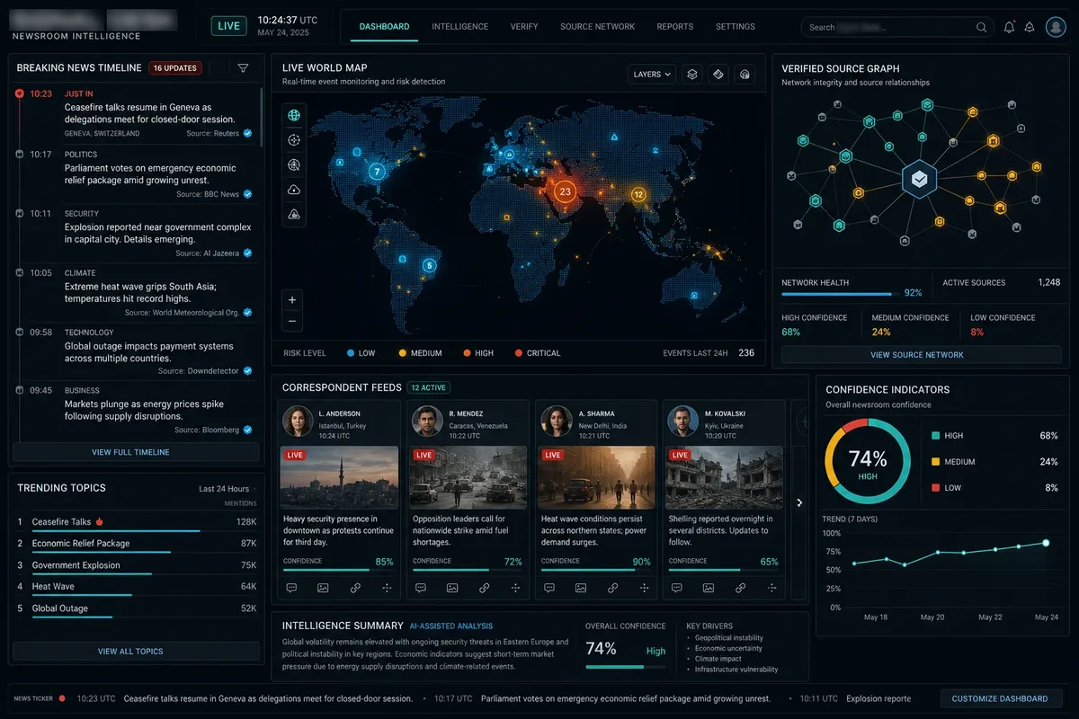Open the Source Network tab
This screenshot has height=719, width=1079.
pyautogui.click(x=597, y=27)
